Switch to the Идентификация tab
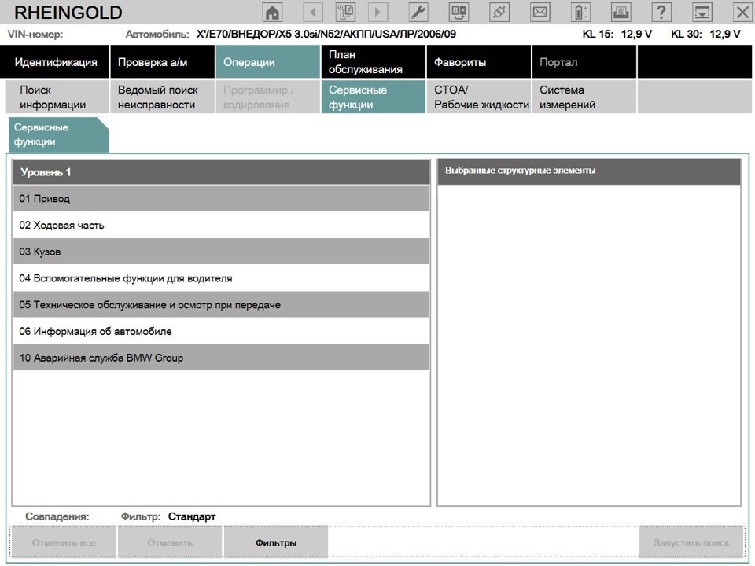Viewport: 755px width, 566px height. click(54, 62)
